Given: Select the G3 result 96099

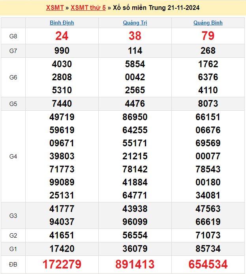Looking at the screenshot, I should (x=135, y=222).
